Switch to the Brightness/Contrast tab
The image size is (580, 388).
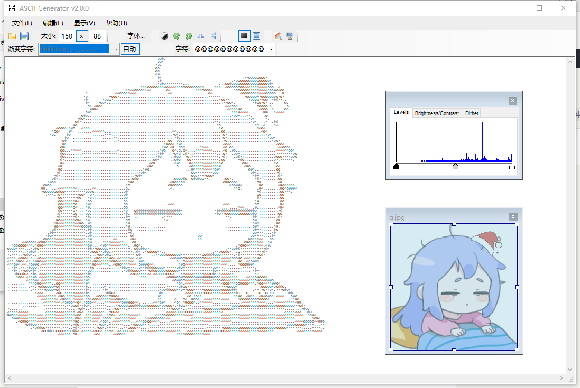[437, 113]
